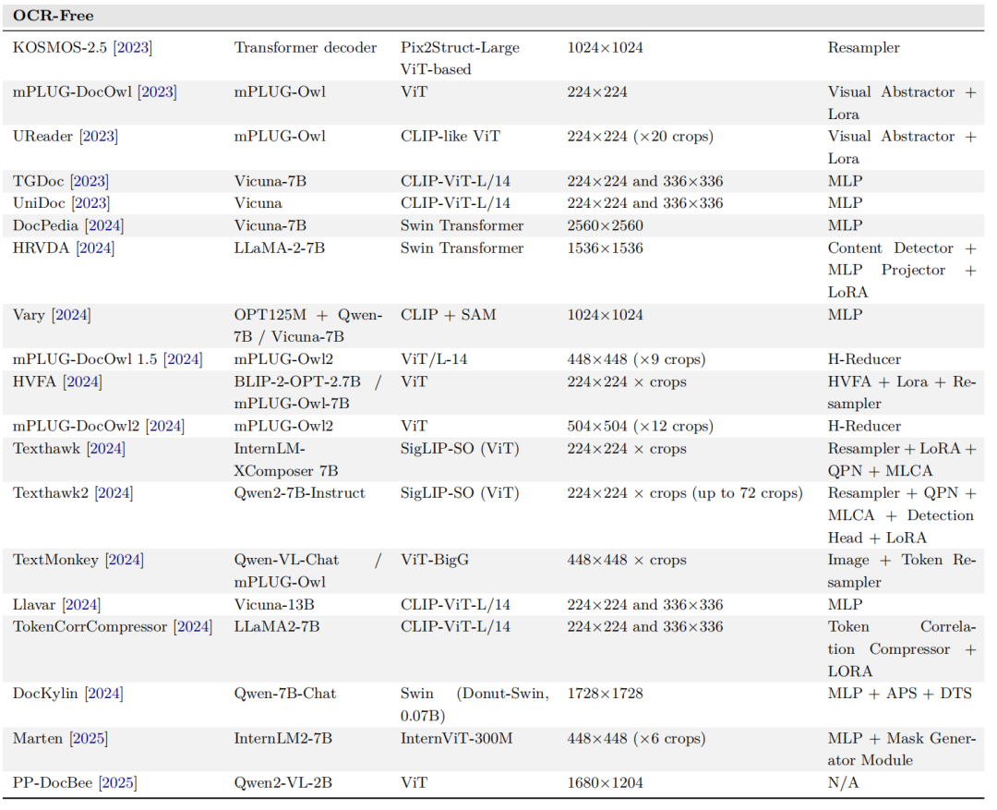Follow the 2025 citation next to Marten
997x810 pixels.
(89, 739)
